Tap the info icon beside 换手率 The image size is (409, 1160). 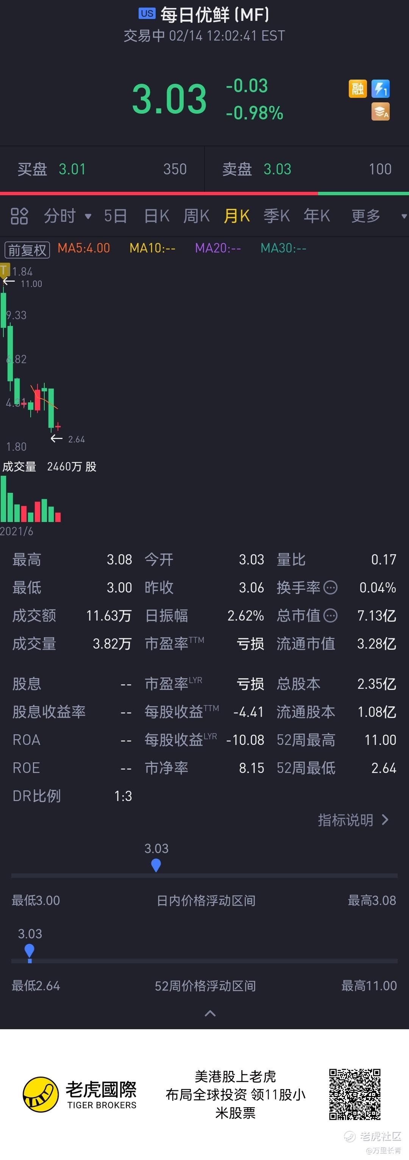331,588
